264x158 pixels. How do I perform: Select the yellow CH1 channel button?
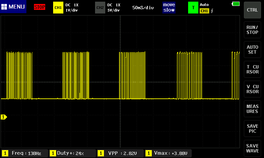pyautogui.click(x=58, y=8)
